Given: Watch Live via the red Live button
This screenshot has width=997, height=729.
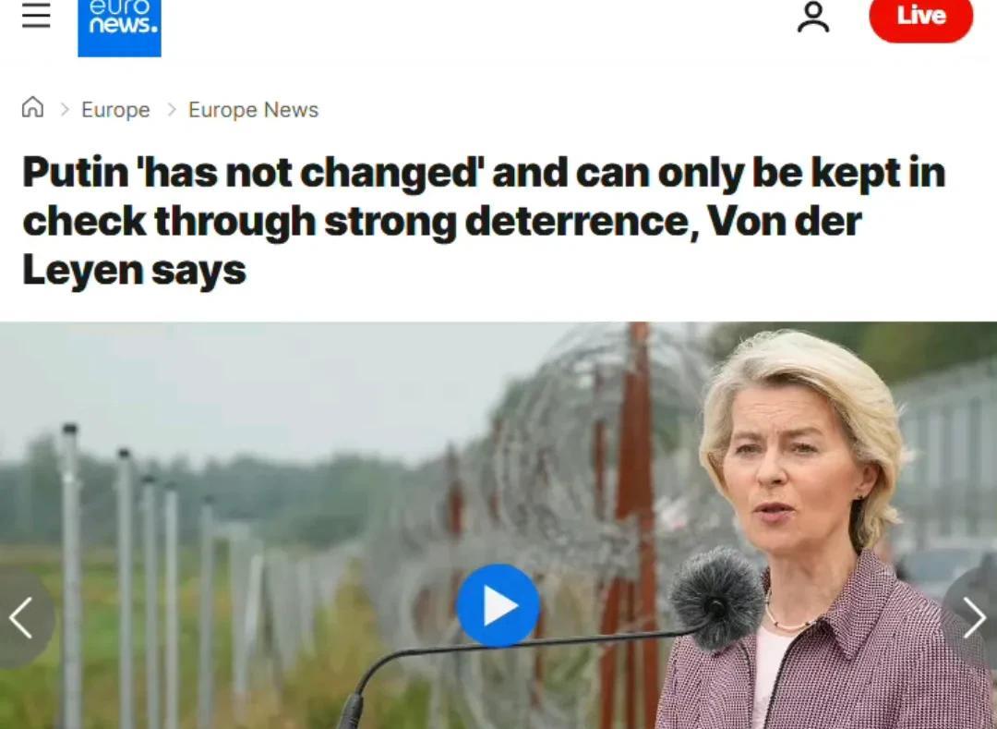Looking at the screenshot, I should (920, 16).
